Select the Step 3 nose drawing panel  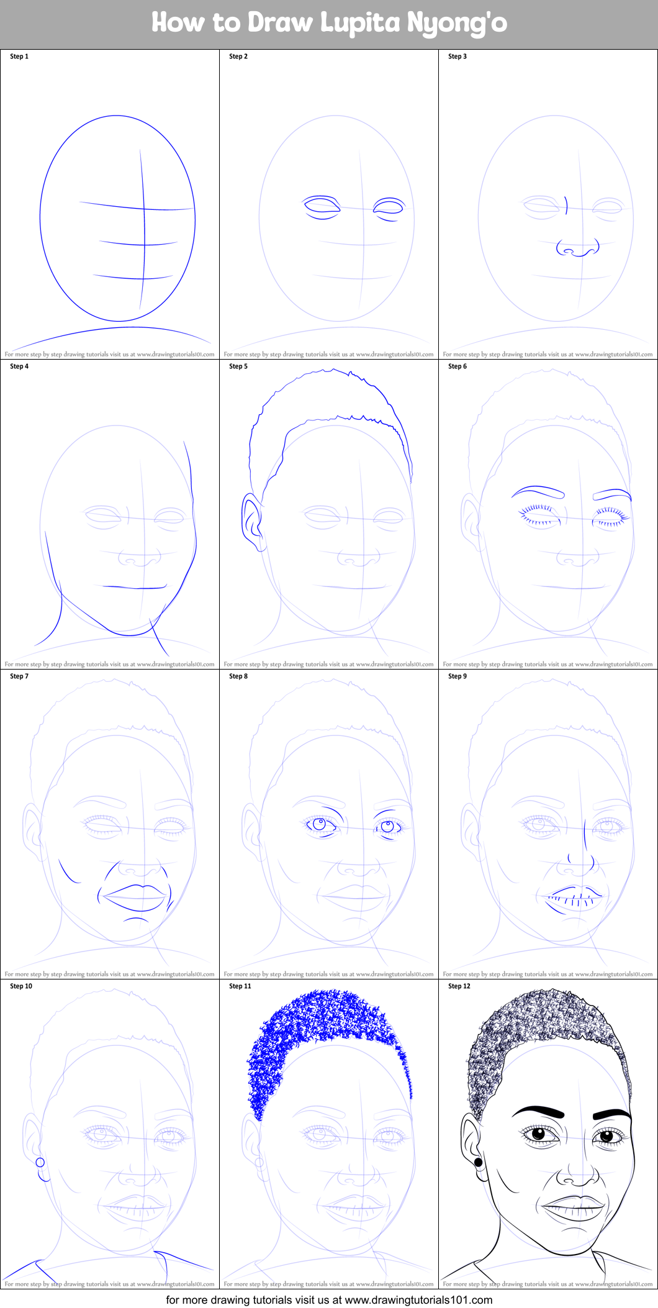tap(548, 204)
